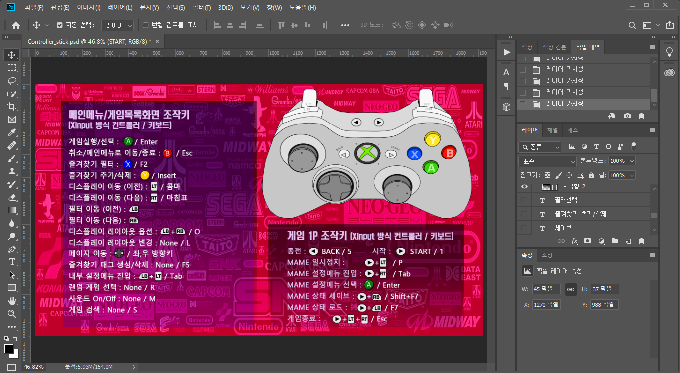The image size is (680, 373).
Task: Uncheck the 자동 선택 checkbox
Action: 60,25
